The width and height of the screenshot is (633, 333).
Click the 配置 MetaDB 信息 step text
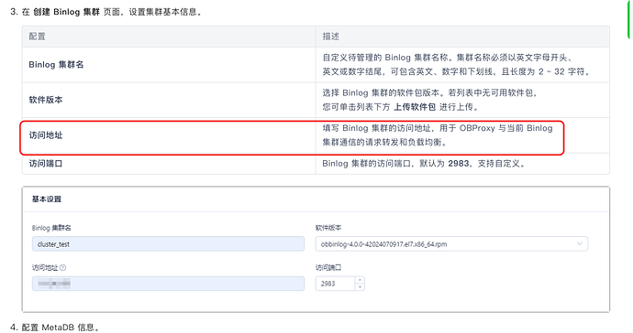pos(60,328)
